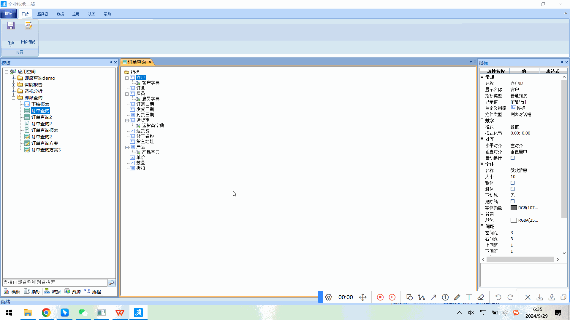Select the text tool in recorder toolbar
The image size is (570, 320).
tap(469, 297)
